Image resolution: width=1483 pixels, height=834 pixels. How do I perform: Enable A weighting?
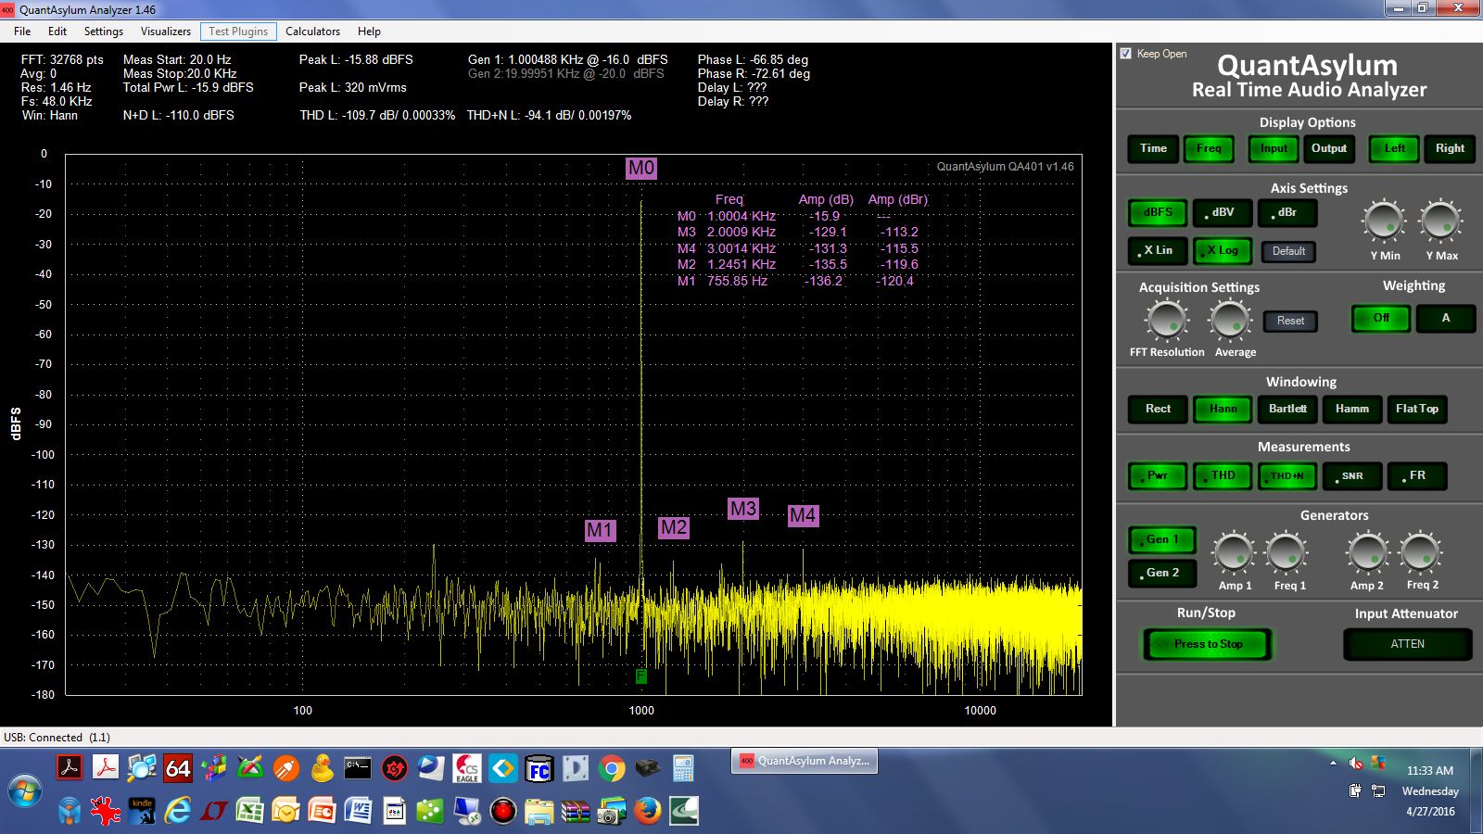pyautogui.click(x=1446, y=318)
